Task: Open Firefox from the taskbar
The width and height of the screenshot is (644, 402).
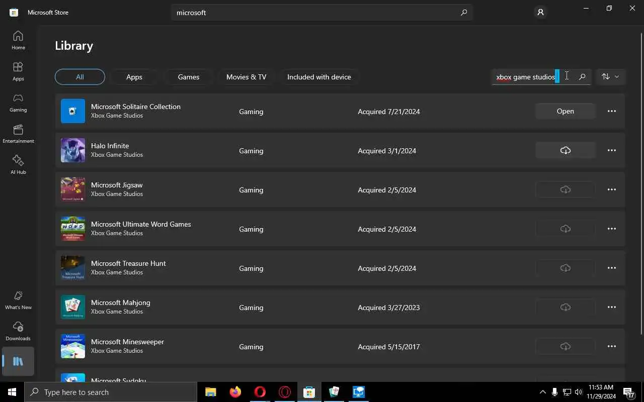Action: pos(235,392)
